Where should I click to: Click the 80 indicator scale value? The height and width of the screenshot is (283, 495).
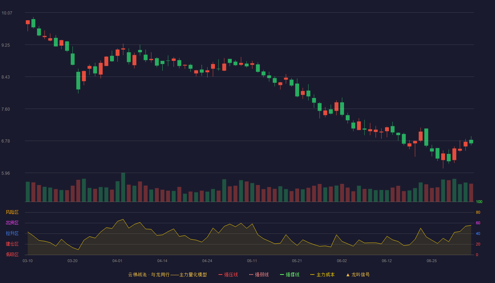(478, 212)
